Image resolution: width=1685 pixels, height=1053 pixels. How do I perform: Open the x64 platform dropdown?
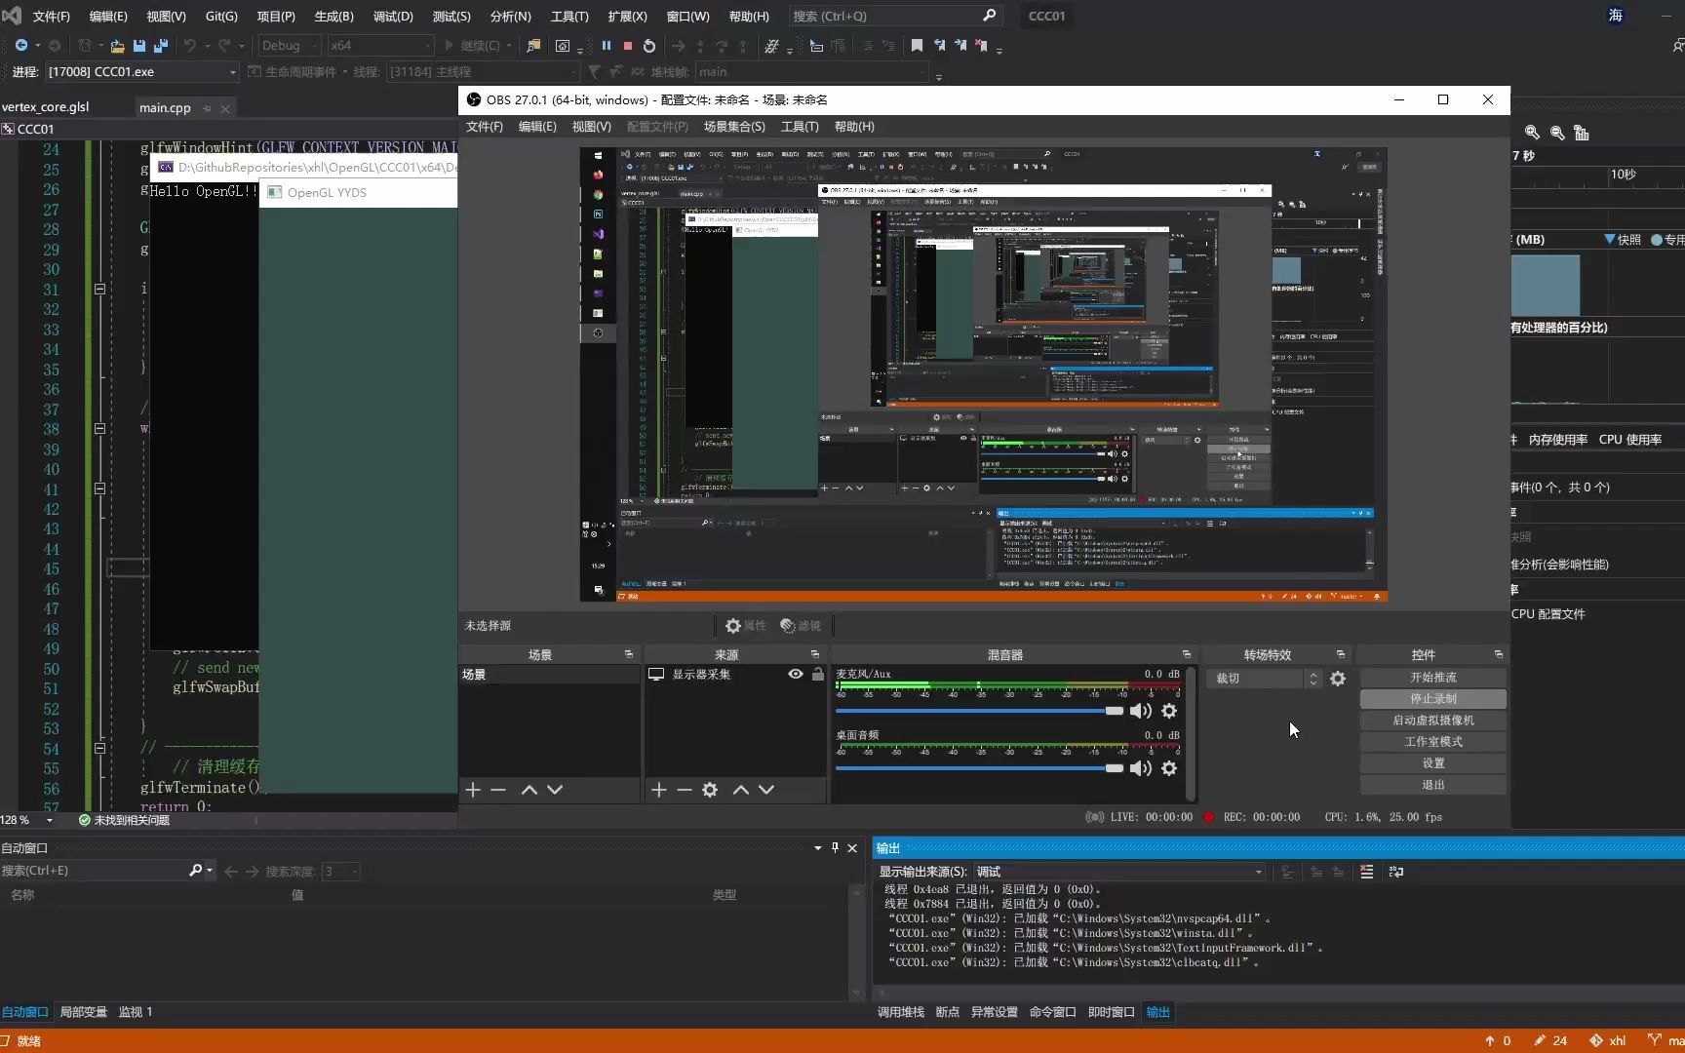pos(380,45)
